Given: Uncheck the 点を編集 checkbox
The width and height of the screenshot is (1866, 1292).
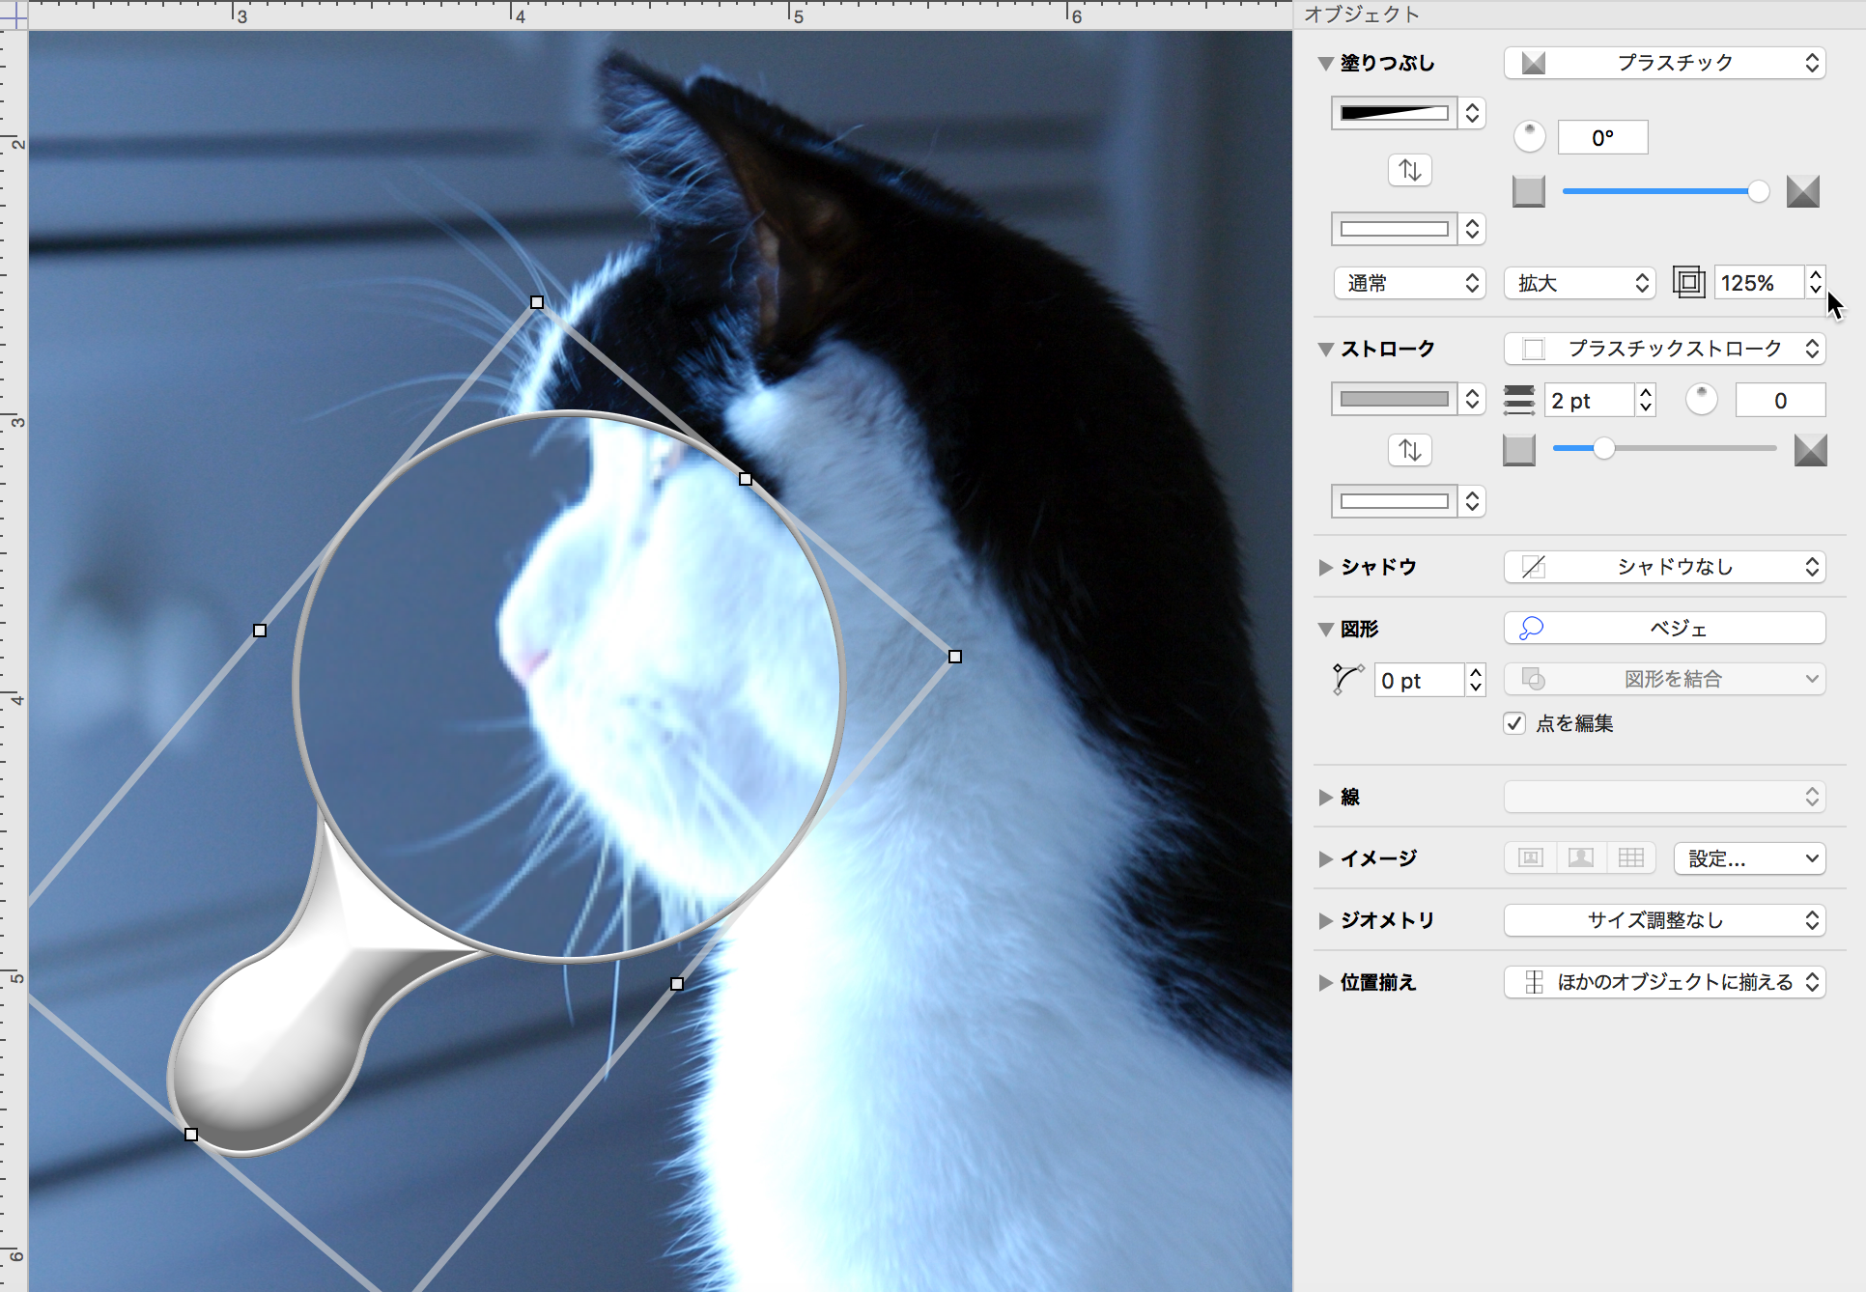Looking at the screenshot, I should [1513, 723].
